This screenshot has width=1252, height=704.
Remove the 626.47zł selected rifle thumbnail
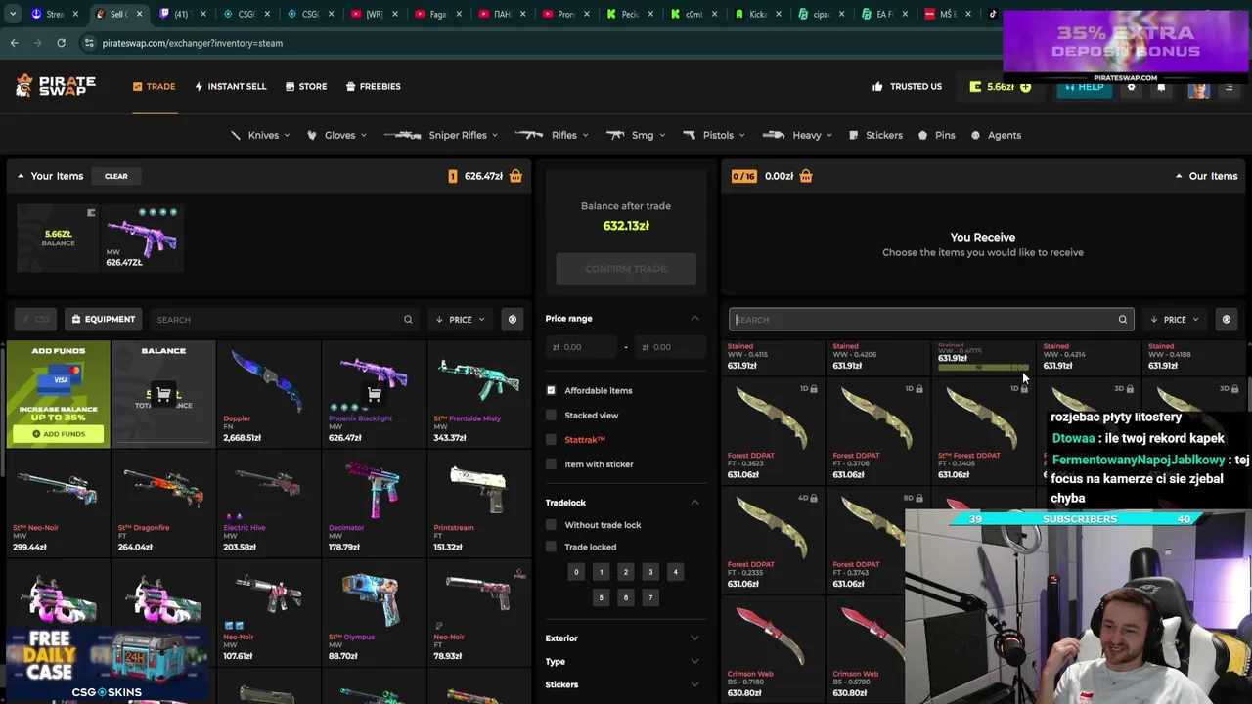tap(143, 238)
